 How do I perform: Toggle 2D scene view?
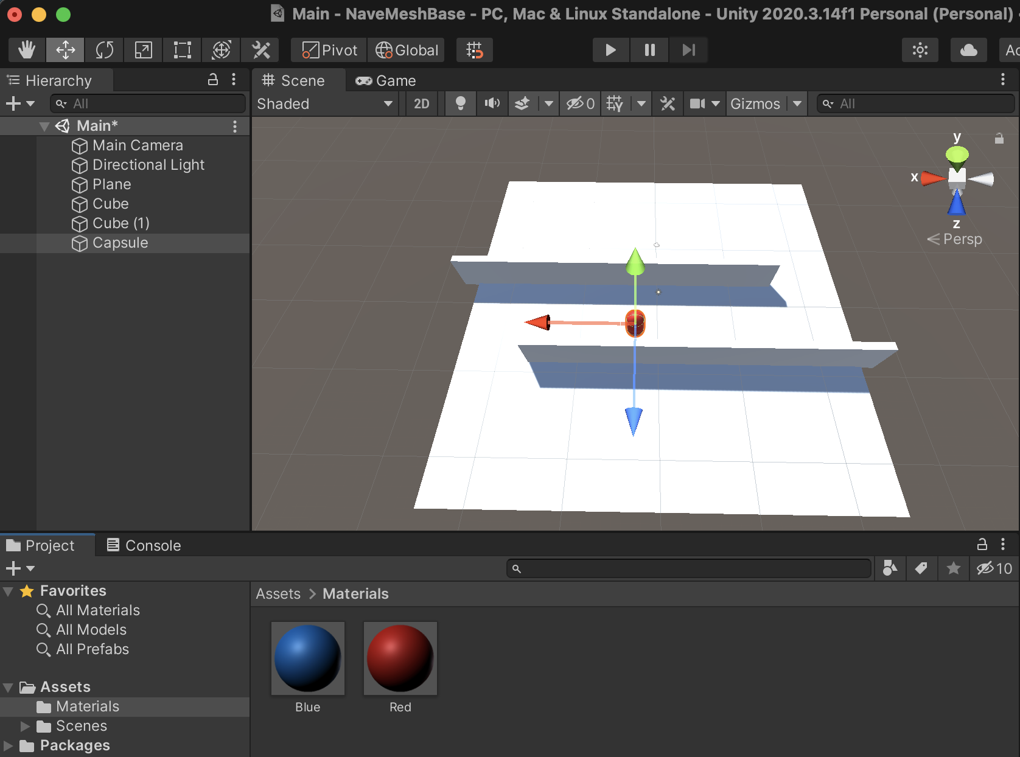pos(422,104)
